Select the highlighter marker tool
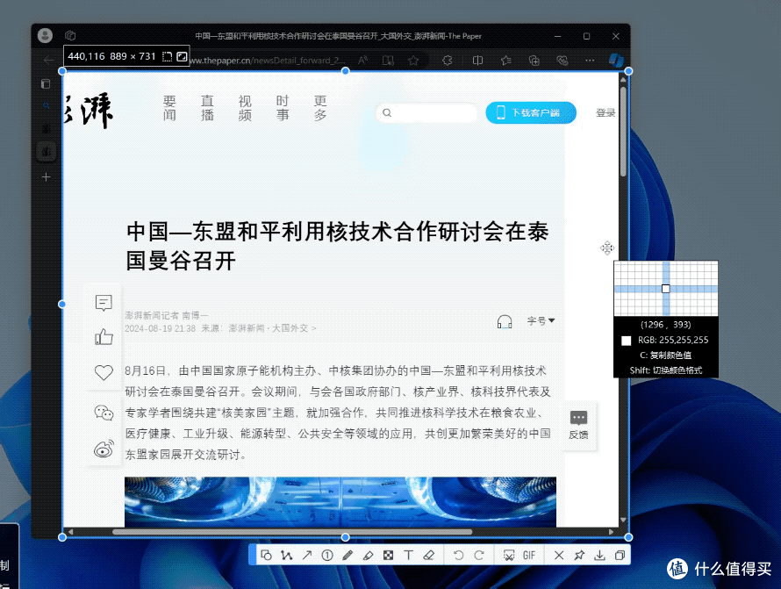 [x=368, y=555]
